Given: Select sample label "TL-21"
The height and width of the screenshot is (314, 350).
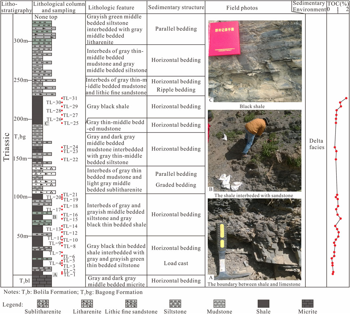Looking at the screenshot, I should [70, 195].
